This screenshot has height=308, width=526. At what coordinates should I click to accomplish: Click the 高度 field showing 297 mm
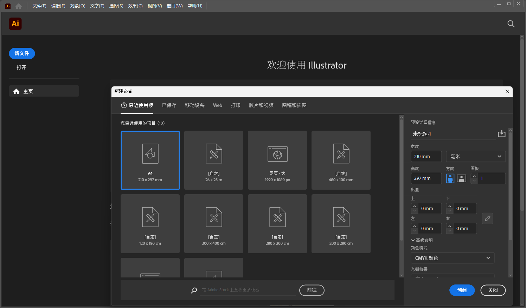(x=426, y=178)
